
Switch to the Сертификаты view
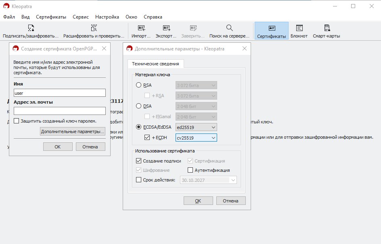[x=271, y=31]
